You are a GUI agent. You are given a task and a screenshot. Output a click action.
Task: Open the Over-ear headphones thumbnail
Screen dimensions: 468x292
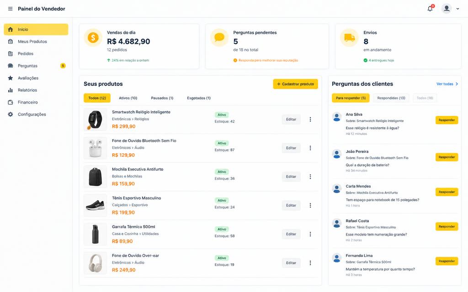[95, 263]
